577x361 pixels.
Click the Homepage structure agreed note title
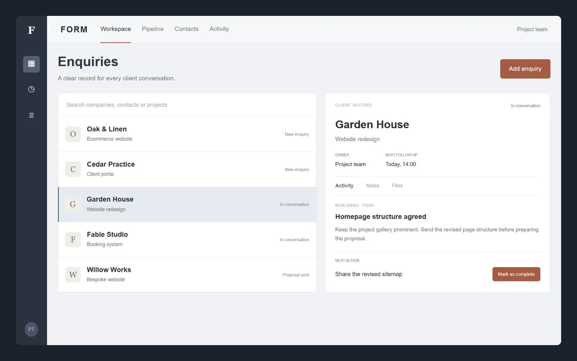coord(381,217)
